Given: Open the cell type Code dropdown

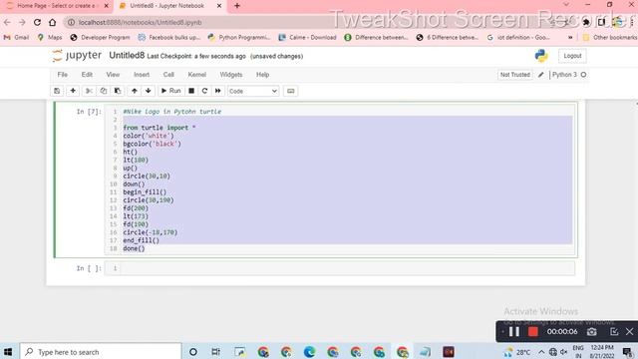Looking at the screenshot, I should click(x=253, y=91).
